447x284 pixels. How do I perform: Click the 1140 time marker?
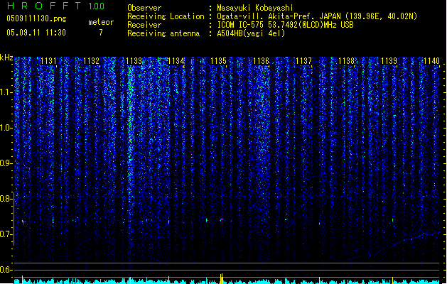[431, 61]
